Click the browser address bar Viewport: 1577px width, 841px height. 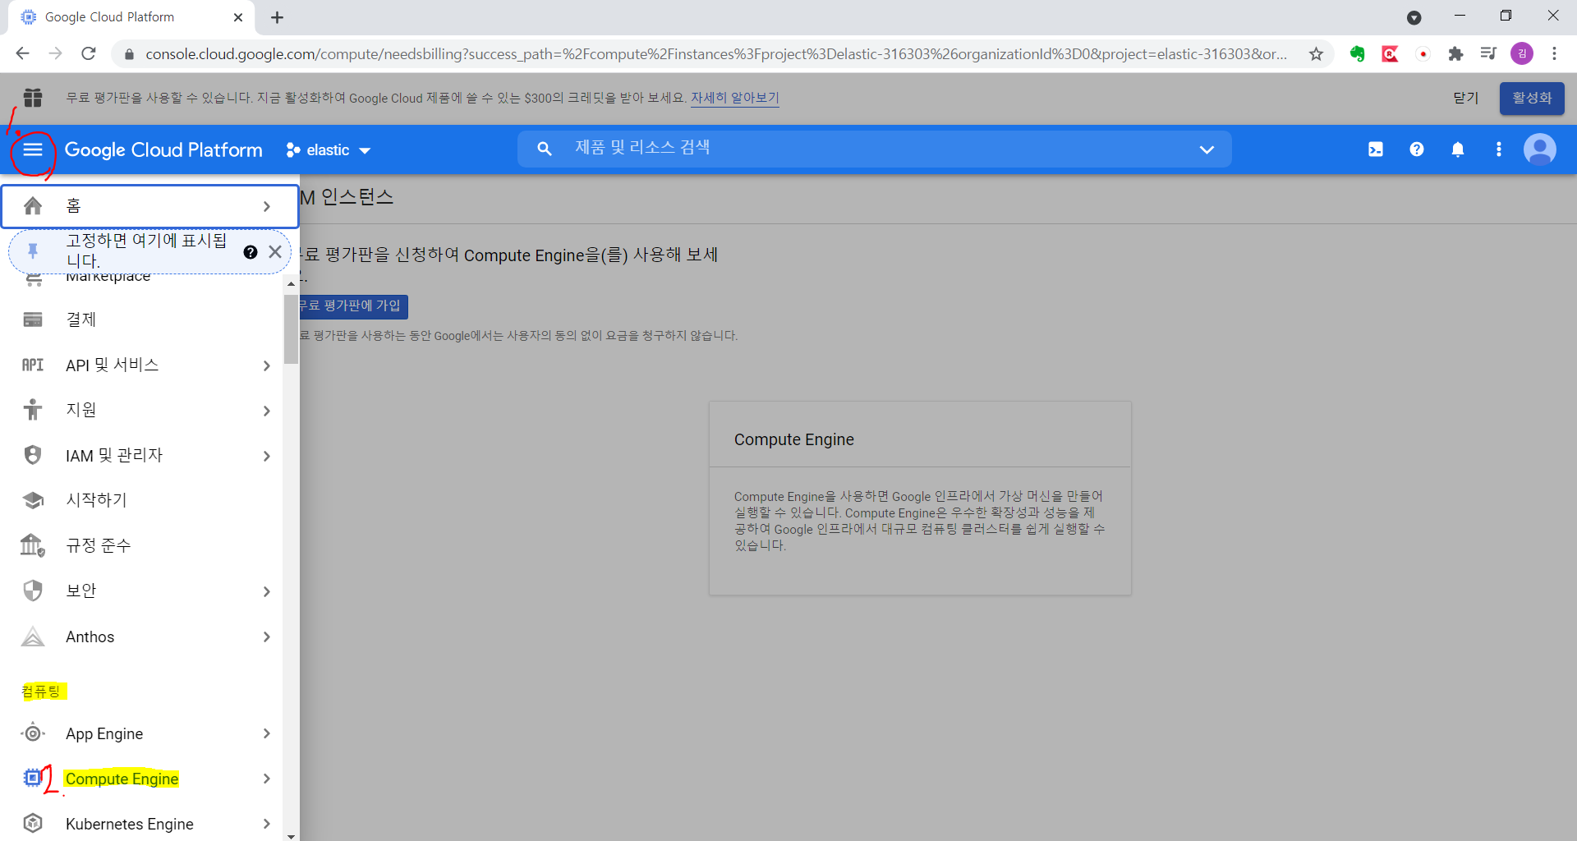tap(715, 54)
